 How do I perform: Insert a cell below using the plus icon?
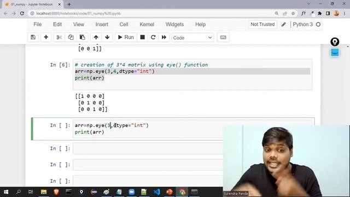46,37
